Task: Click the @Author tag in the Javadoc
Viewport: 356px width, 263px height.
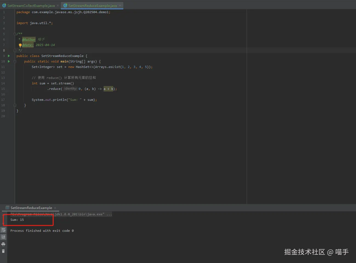Action: (29, 39)
